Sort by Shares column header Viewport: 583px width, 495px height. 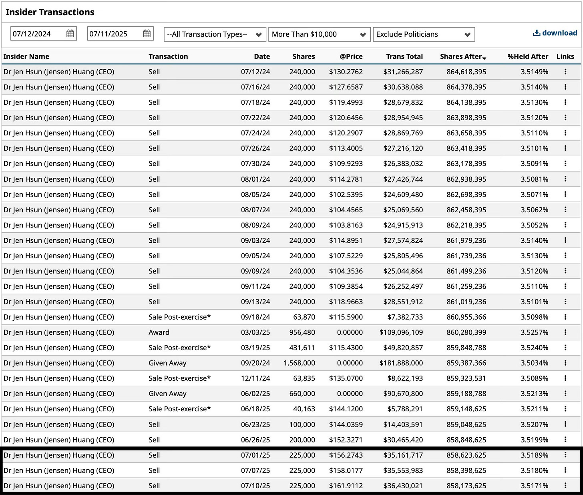click(304, 56)
